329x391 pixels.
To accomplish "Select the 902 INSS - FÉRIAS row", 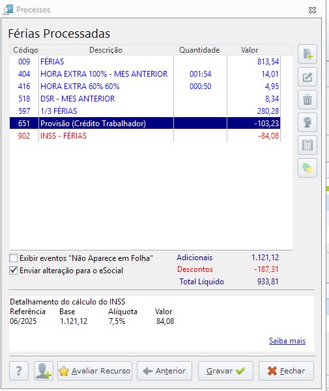I will [145, 136].
